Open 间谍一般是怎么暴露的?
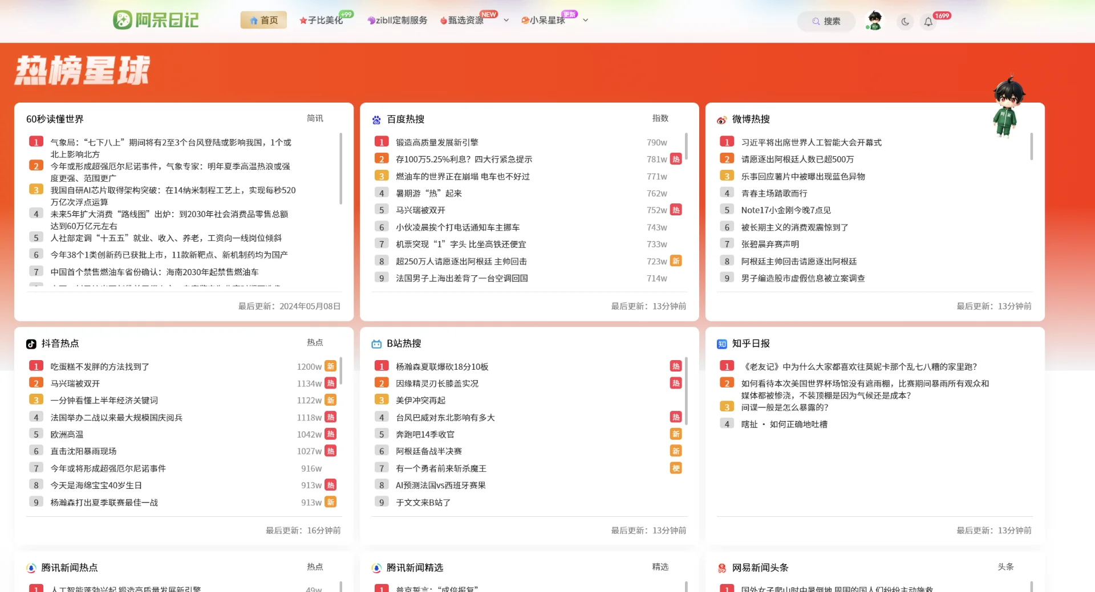Screen dimensions: 1095x592 pos(784,407)
